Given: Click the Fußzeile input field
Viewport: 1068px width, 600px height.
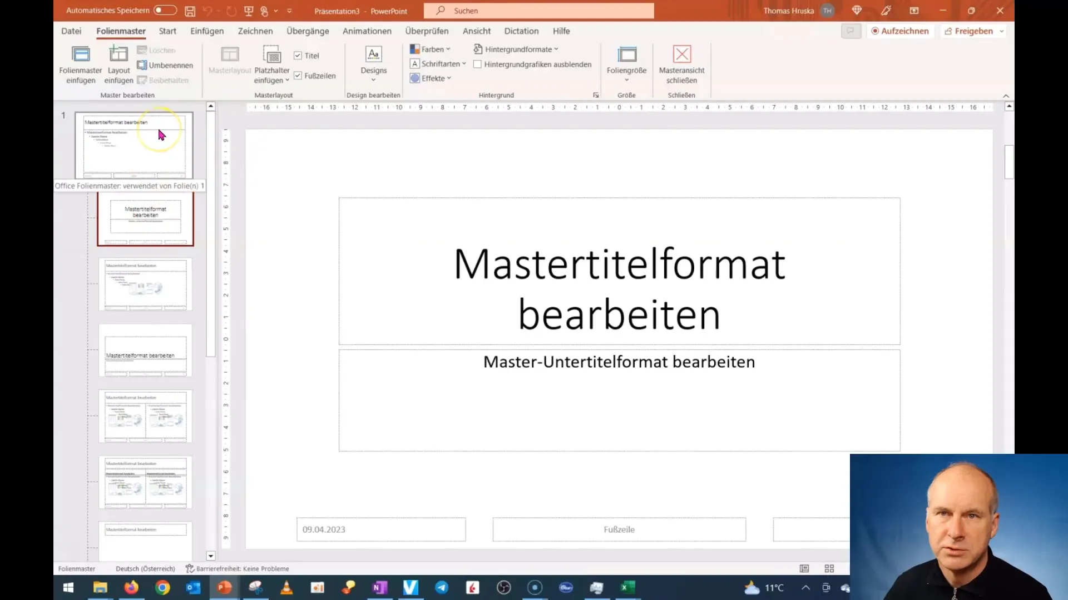Looking at the screenshot, I should 619,529.
